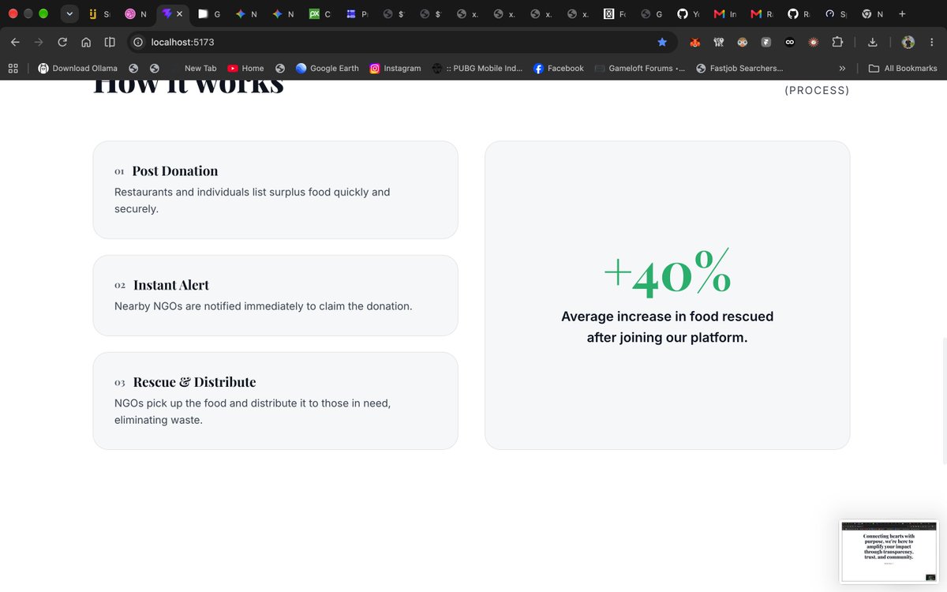Image resolution: width=947 pixels, height=592 pixels.
Task: Click the (PROCESS) label
Action: coord(817,91)
